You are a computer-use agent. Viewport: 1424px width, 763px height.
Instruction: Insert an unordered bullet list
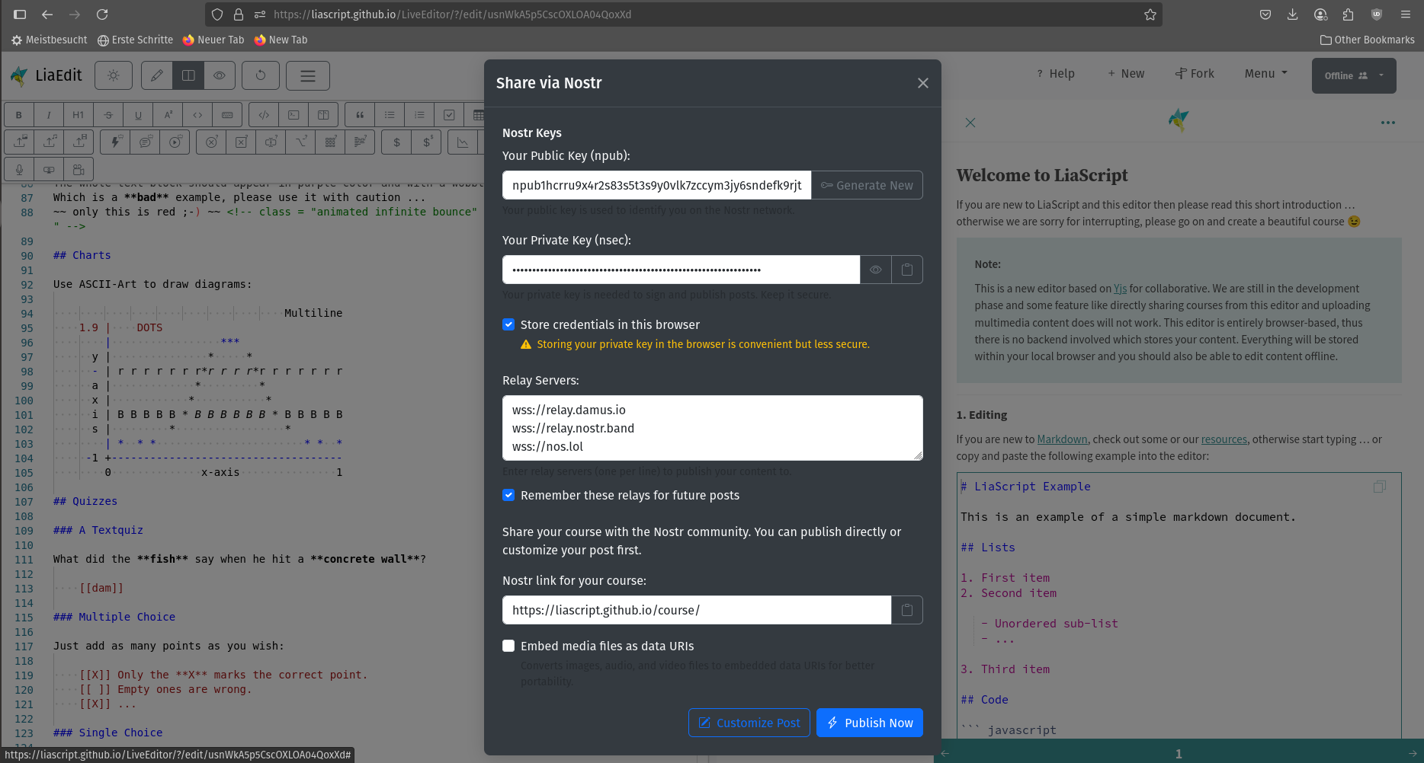pos(390,115)
